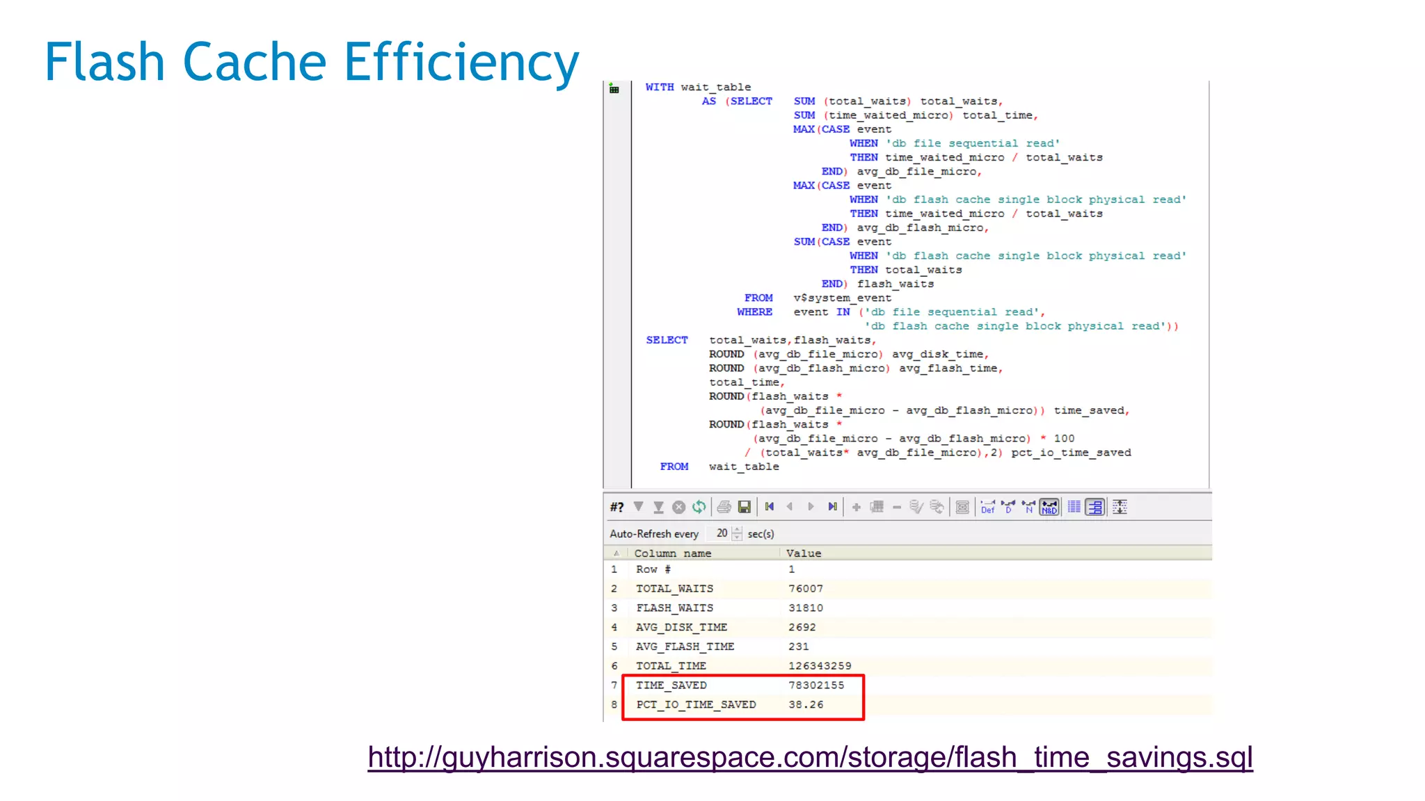Toggle the N&D column display mode
This screenshot has width=1425, height=801.
pyautogui.click(x=1049, y=507)
